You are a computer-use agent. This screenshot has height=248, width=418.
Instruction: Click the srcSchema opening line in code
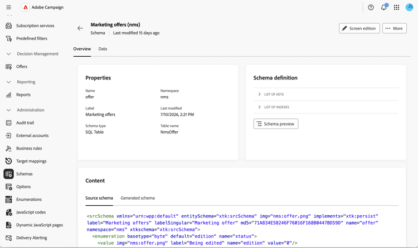(x=232, y=216)
